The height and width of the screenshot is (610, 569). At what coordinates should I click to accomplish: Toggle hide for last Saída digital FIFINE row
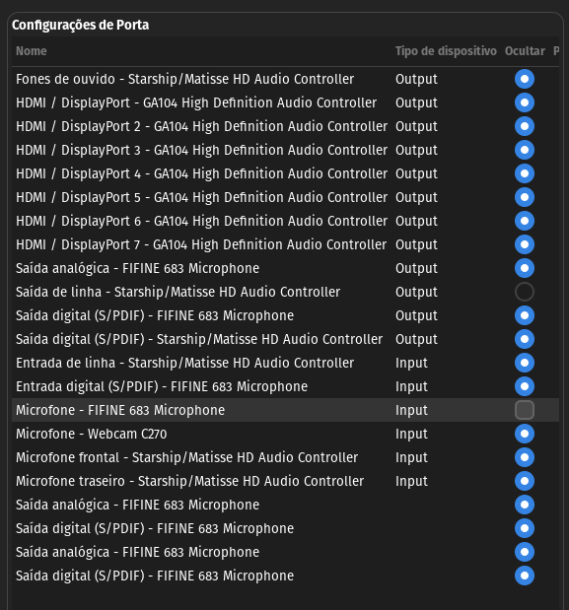pos(525,576)
